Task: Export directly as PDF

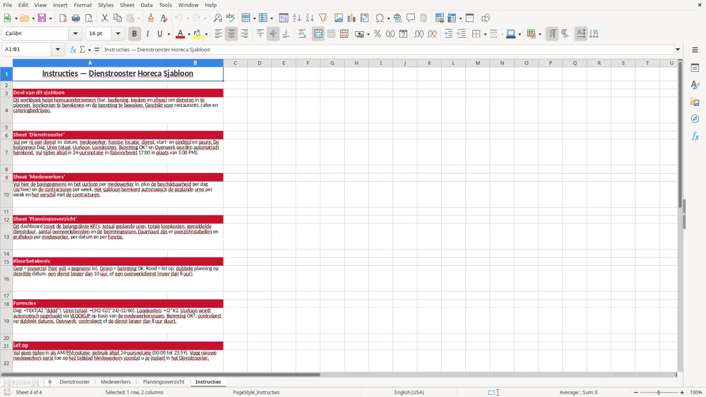Action: point(62,18)
